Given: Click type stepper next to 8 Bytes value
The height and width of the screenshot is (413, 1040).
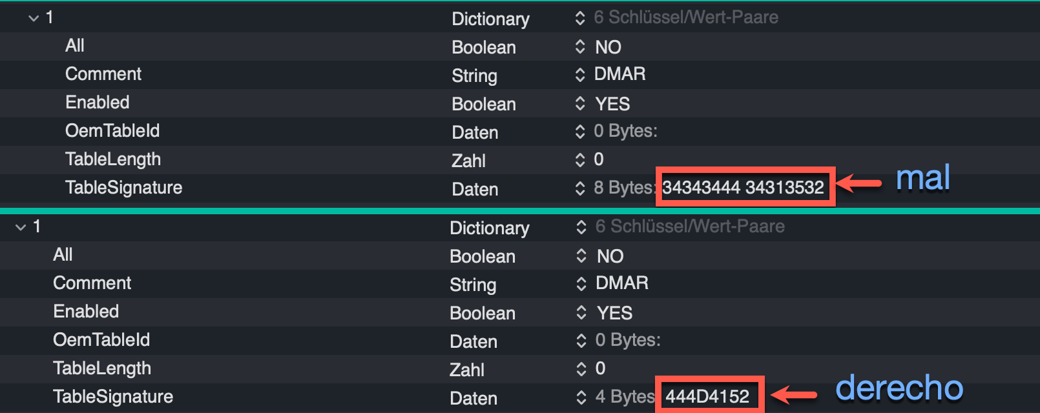Looking at the screenshot, I should click(580, 188).
